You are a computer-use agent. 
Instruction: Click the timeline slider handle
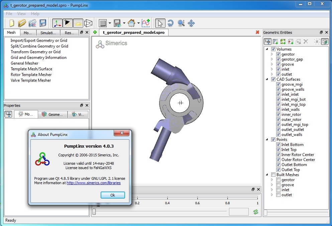(94, 212)
